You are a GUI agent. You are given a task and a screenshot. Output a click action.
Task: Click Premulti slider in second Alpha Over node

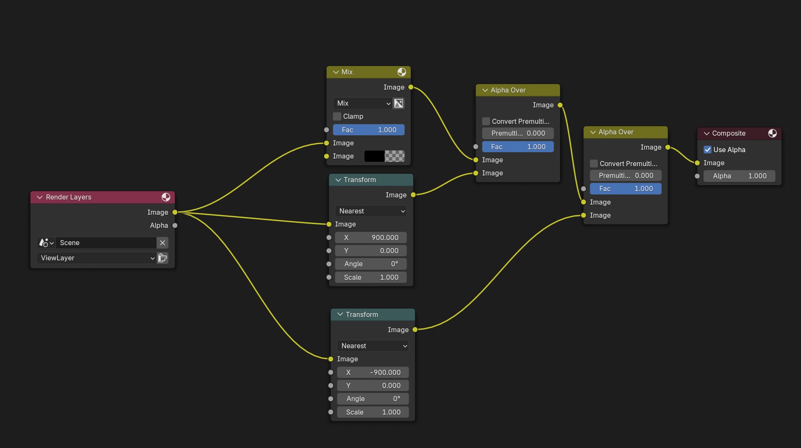click(x=626, y=175)
